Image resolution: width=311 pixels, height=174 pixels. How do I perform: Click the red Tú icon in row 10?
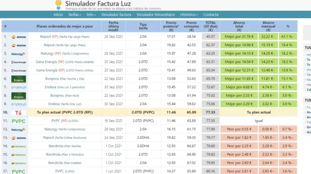click(x=18, y=113)
